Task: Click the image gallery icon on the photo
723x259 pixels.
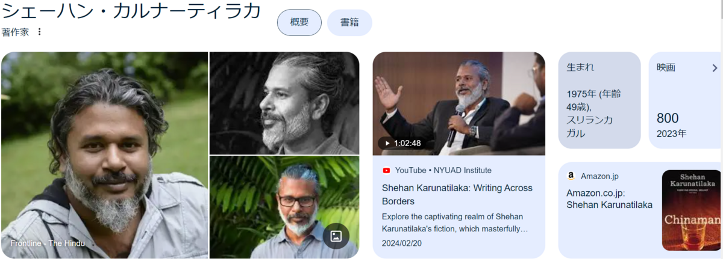Action: click(x=336, y=236)
